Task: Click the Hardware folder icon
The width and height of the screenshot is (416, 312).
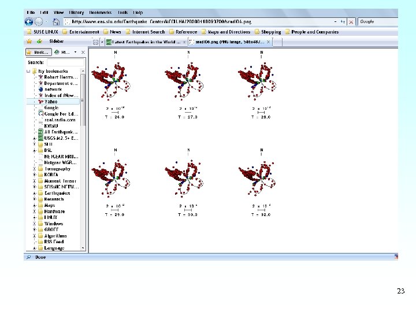Action: point(40,211)
